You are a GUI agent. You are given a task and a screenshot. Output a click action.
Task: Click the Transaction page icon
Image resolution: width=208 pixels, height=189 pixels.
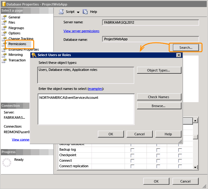click(4, 60)
